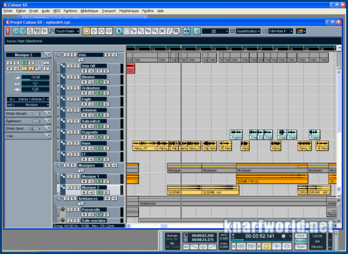The image size is (348, 254).
Task: Toggle the Show Inspector toolbar icon
Action: pyautogui.click(x=16, y=31)
